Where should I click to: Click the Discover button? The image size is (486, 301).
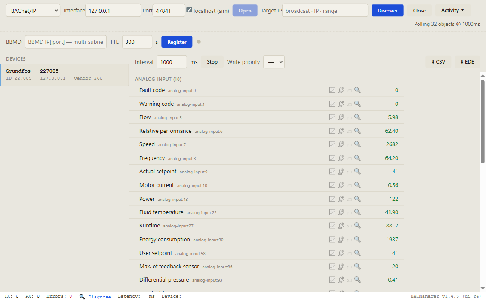point(388,11)
